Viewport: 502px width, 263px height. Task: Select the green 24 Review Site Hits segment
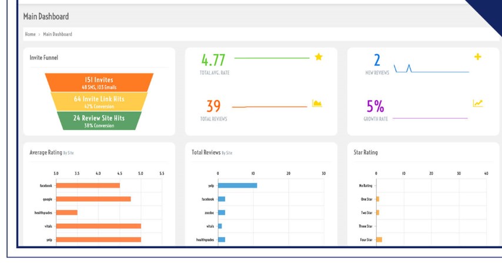coord(99,121)
